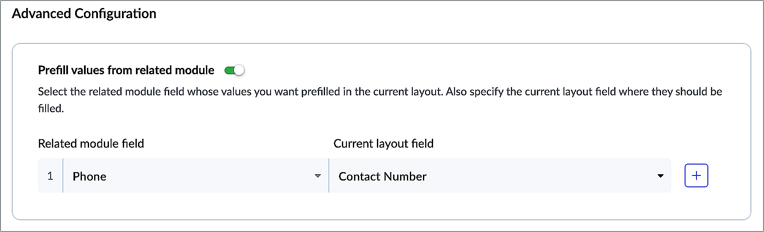Click the Current layout field label
Screen dimensions: 764x232
(383, 143)
